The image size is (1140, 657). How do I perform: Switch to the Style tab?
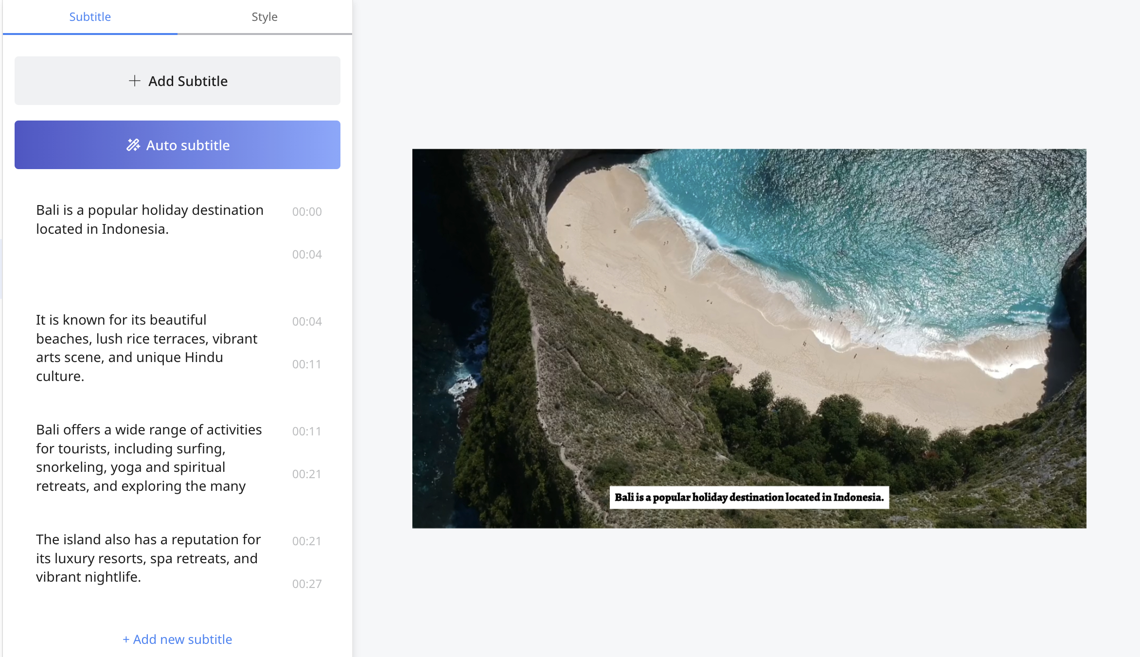click(x=264, y=17)
